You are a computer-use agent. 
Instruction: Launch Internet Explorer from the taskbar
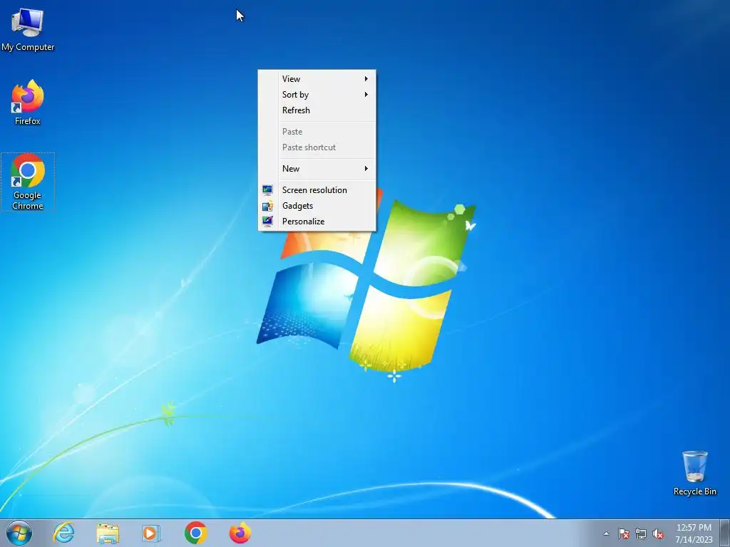63,533
